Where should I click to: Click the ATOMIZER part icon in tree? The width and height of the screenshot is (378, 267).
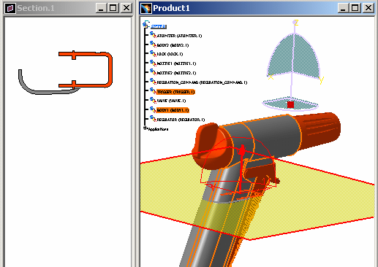[x=153, y=35]
